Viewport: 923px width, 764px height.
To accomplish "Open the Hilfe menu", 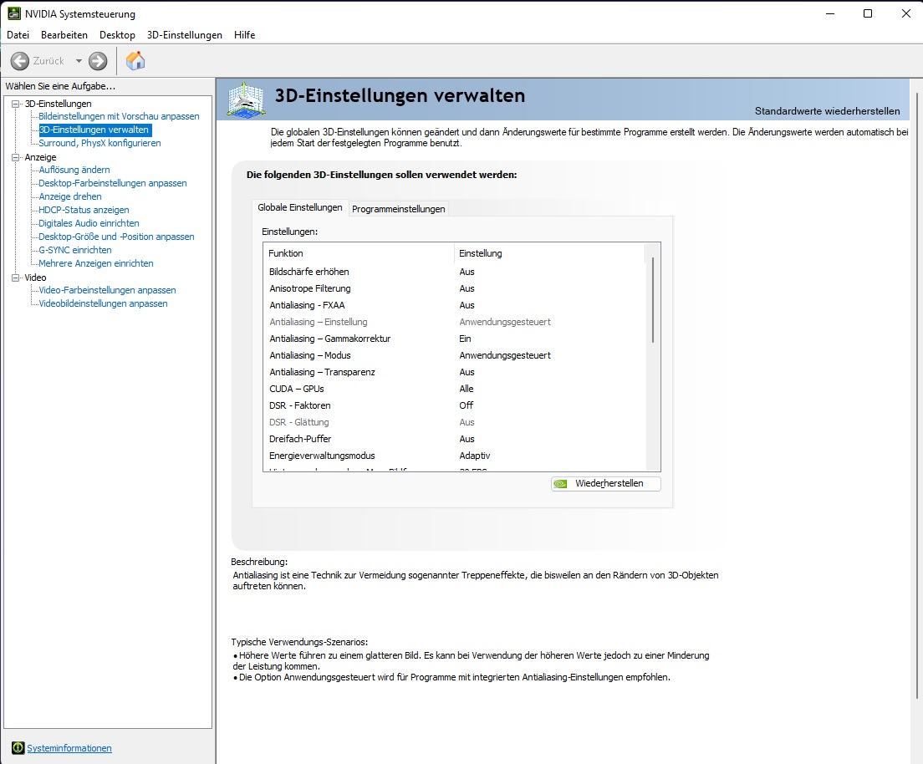I will (x=244, y=35).
